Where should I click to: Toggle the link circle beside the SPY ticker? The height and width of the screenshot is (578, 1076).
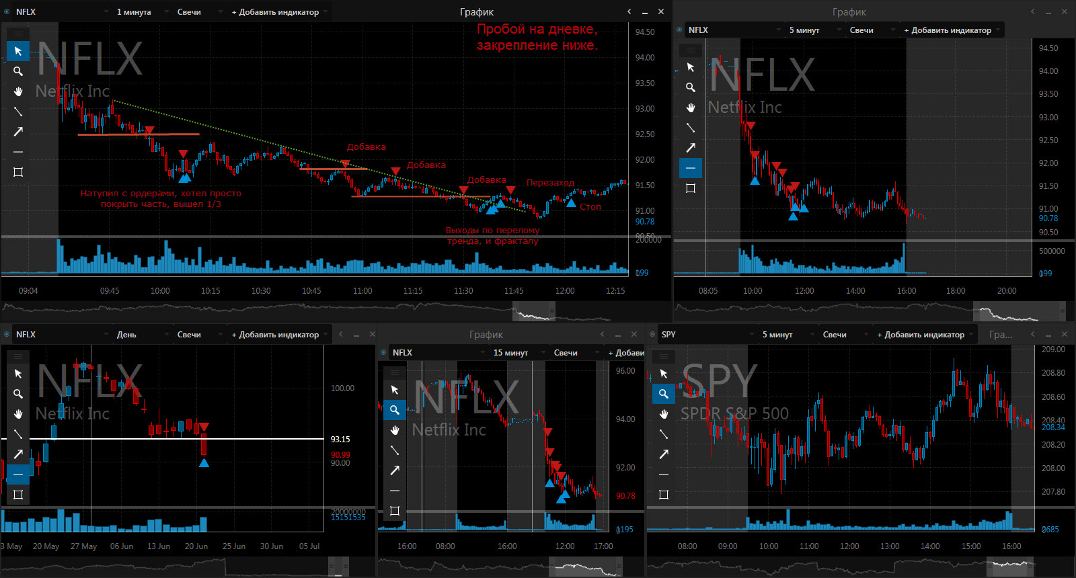(652, 335)
